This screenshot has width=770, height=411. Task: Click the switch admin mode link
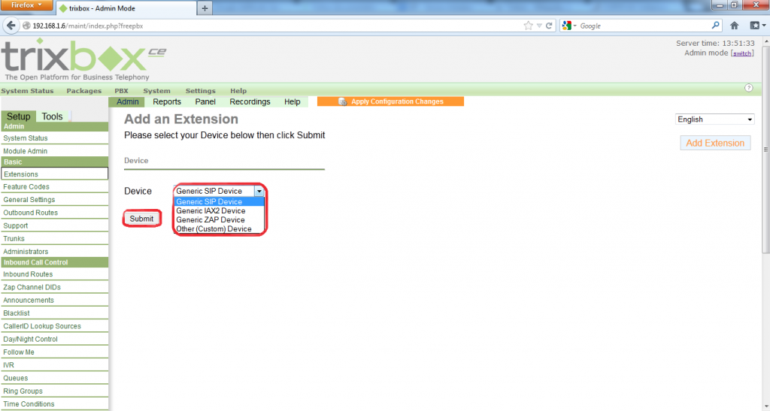pos(742,53)
